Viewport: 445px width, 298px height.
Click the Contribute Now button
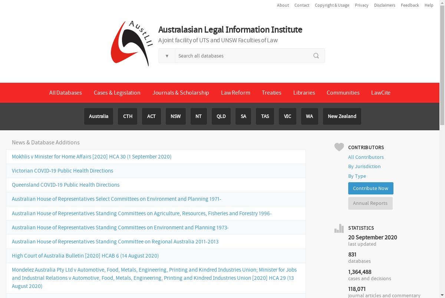point(371,188)
